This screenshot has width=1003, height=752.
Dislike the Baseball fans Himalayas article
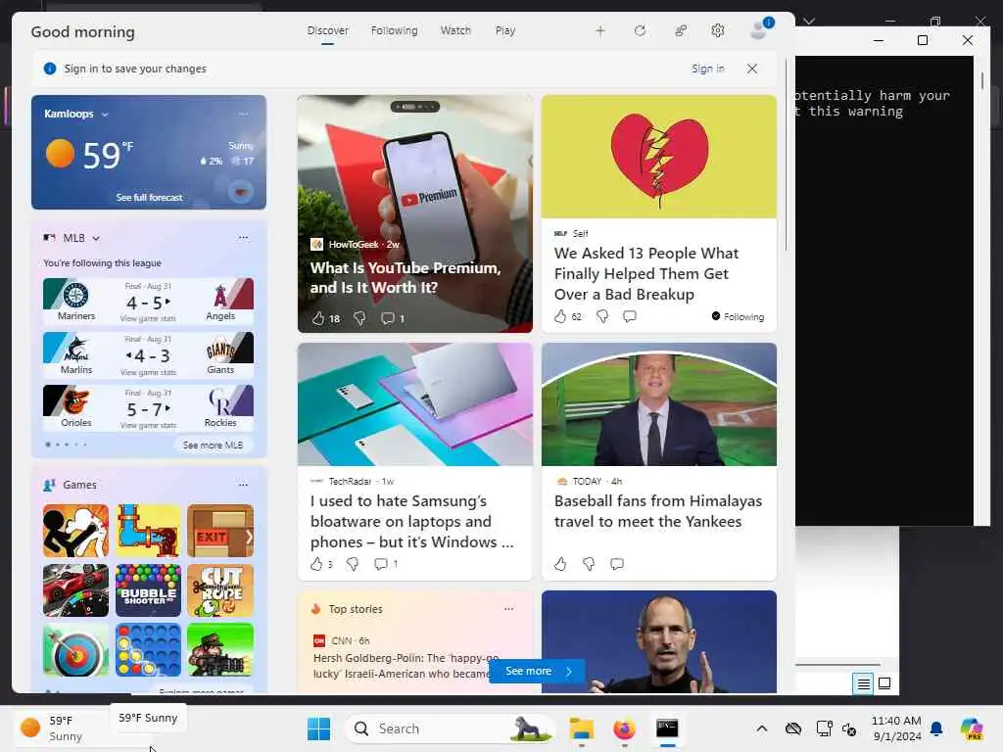point(589,563)
